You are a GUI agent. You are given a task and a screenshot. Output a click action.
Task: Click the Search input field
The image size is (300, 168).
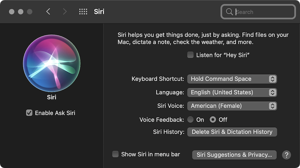pyautogui.click(x=258, y=12)
